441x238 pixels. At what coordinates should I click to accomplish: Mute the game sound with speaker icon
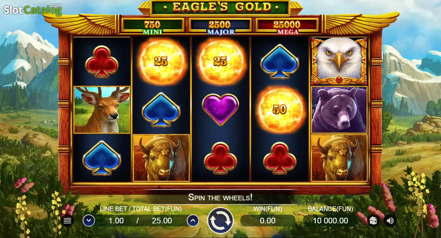tap(390, 221)
